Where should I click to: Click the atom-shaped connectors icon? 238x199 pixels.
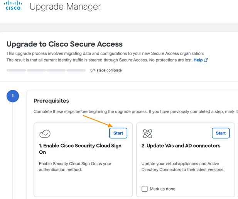click(x=147, y=134)
